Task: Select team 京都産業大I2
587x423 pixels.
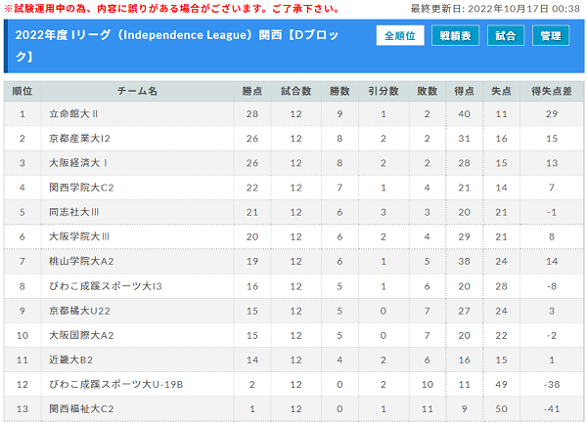Action: 79,139
